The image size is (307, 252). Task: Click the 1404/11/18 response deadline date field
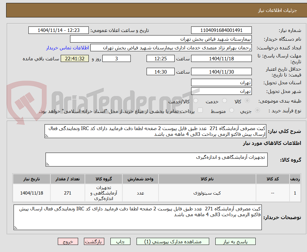point(221,58)
